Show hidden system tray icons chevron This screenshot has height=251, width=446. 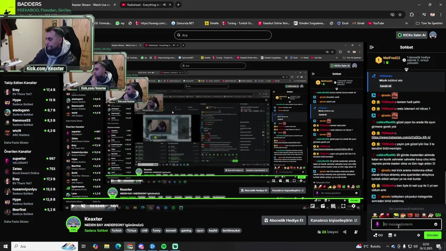[387, 246]
